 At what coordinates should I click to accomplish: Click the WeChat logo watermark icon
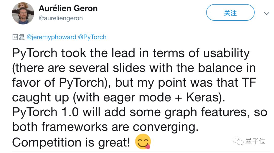pyautogui.click(x=238, y=141)
